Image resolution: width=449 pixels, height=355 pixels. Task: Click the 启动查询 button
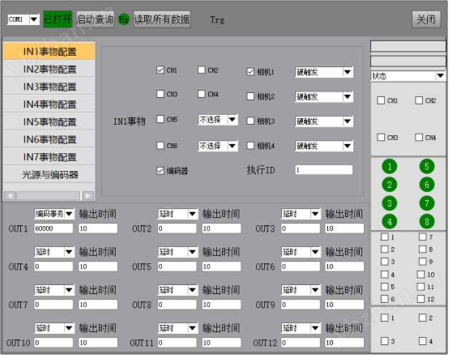coord(95,20)
